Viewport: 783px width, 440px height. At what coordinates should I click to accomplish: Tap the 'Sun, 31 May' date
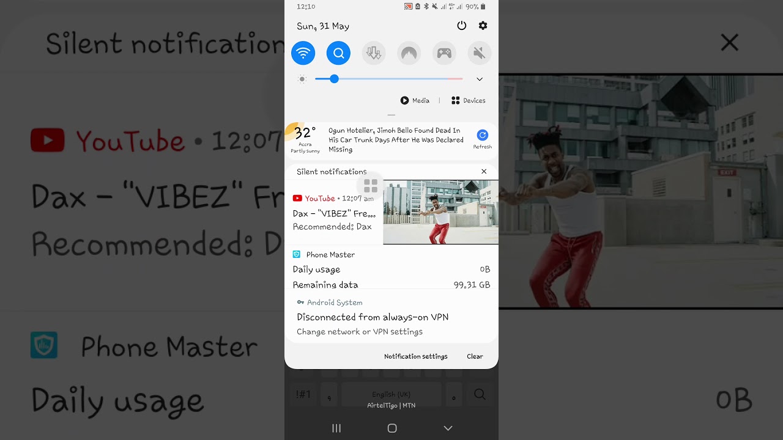(x=323, y=26)
